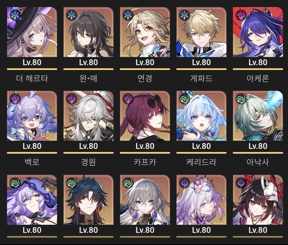Viewport: 288px width, 245px height.
Task: Select the Kafka portrait with sunglasses
Action: [x=145, y=116]
